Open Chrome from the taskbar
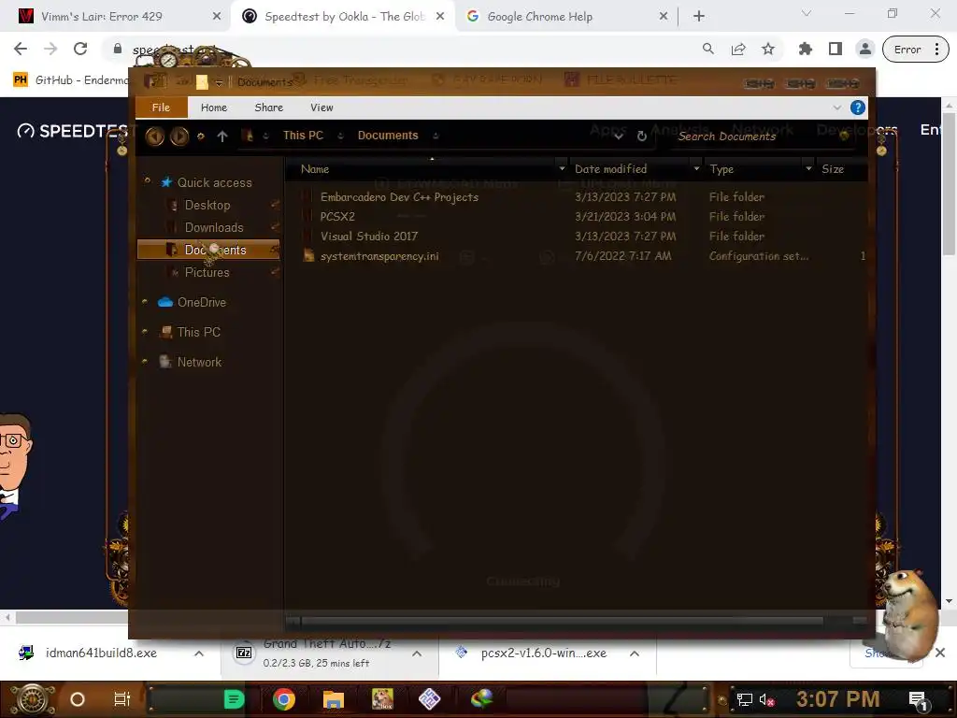This screenshot has width=957, height=718. tap(284, 699)
